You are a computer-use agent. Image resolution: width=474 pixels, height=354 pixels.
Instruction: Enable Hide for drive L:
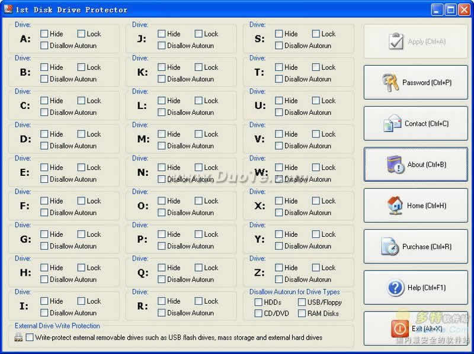pos(161,100)
